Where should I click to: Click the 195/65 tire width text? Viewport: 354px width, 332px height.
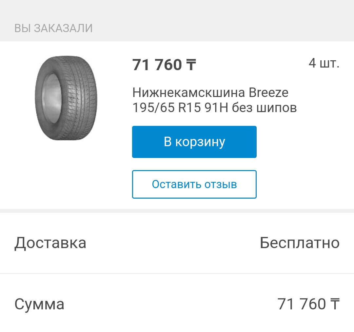pyautogui.click(x=153, y=108)
